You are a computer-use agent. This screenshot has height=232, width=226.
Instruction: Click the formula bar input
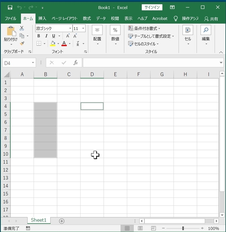(151, 63)
